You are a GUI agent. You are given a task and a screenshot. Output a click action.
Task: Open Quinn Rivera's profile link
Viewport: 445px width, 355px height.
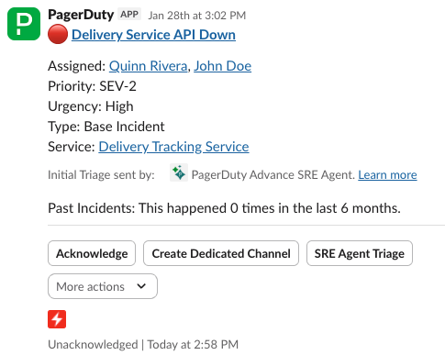click(x=149, y=66)
